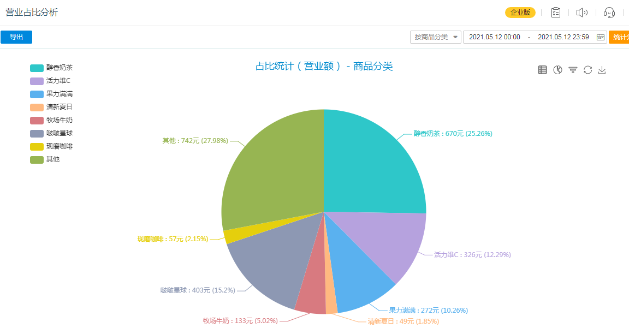Click label 醇香奶茶 : 670元 (25.26%)

453,134
